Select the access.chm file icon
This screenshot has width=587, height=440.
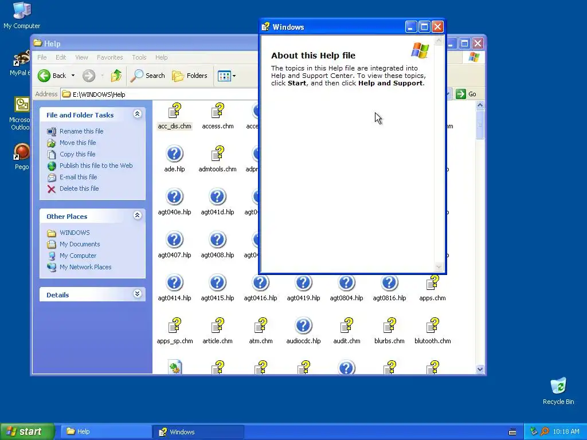[217, 111]
